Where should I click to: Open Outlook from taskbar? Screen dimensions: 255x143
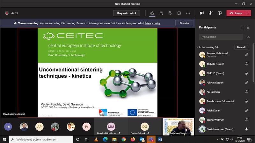click(x=142, y=139)
